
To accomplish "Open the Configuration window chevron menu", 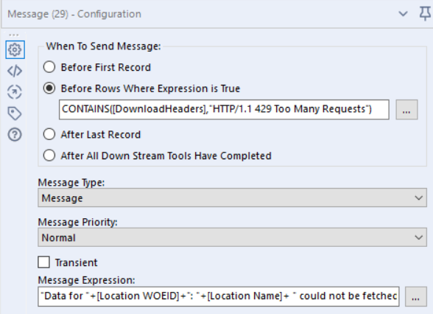I will coord(404,13).
